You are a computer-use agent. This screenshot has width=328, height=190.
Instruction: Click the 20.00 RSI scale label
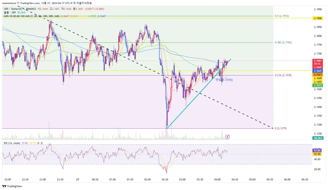317,169
